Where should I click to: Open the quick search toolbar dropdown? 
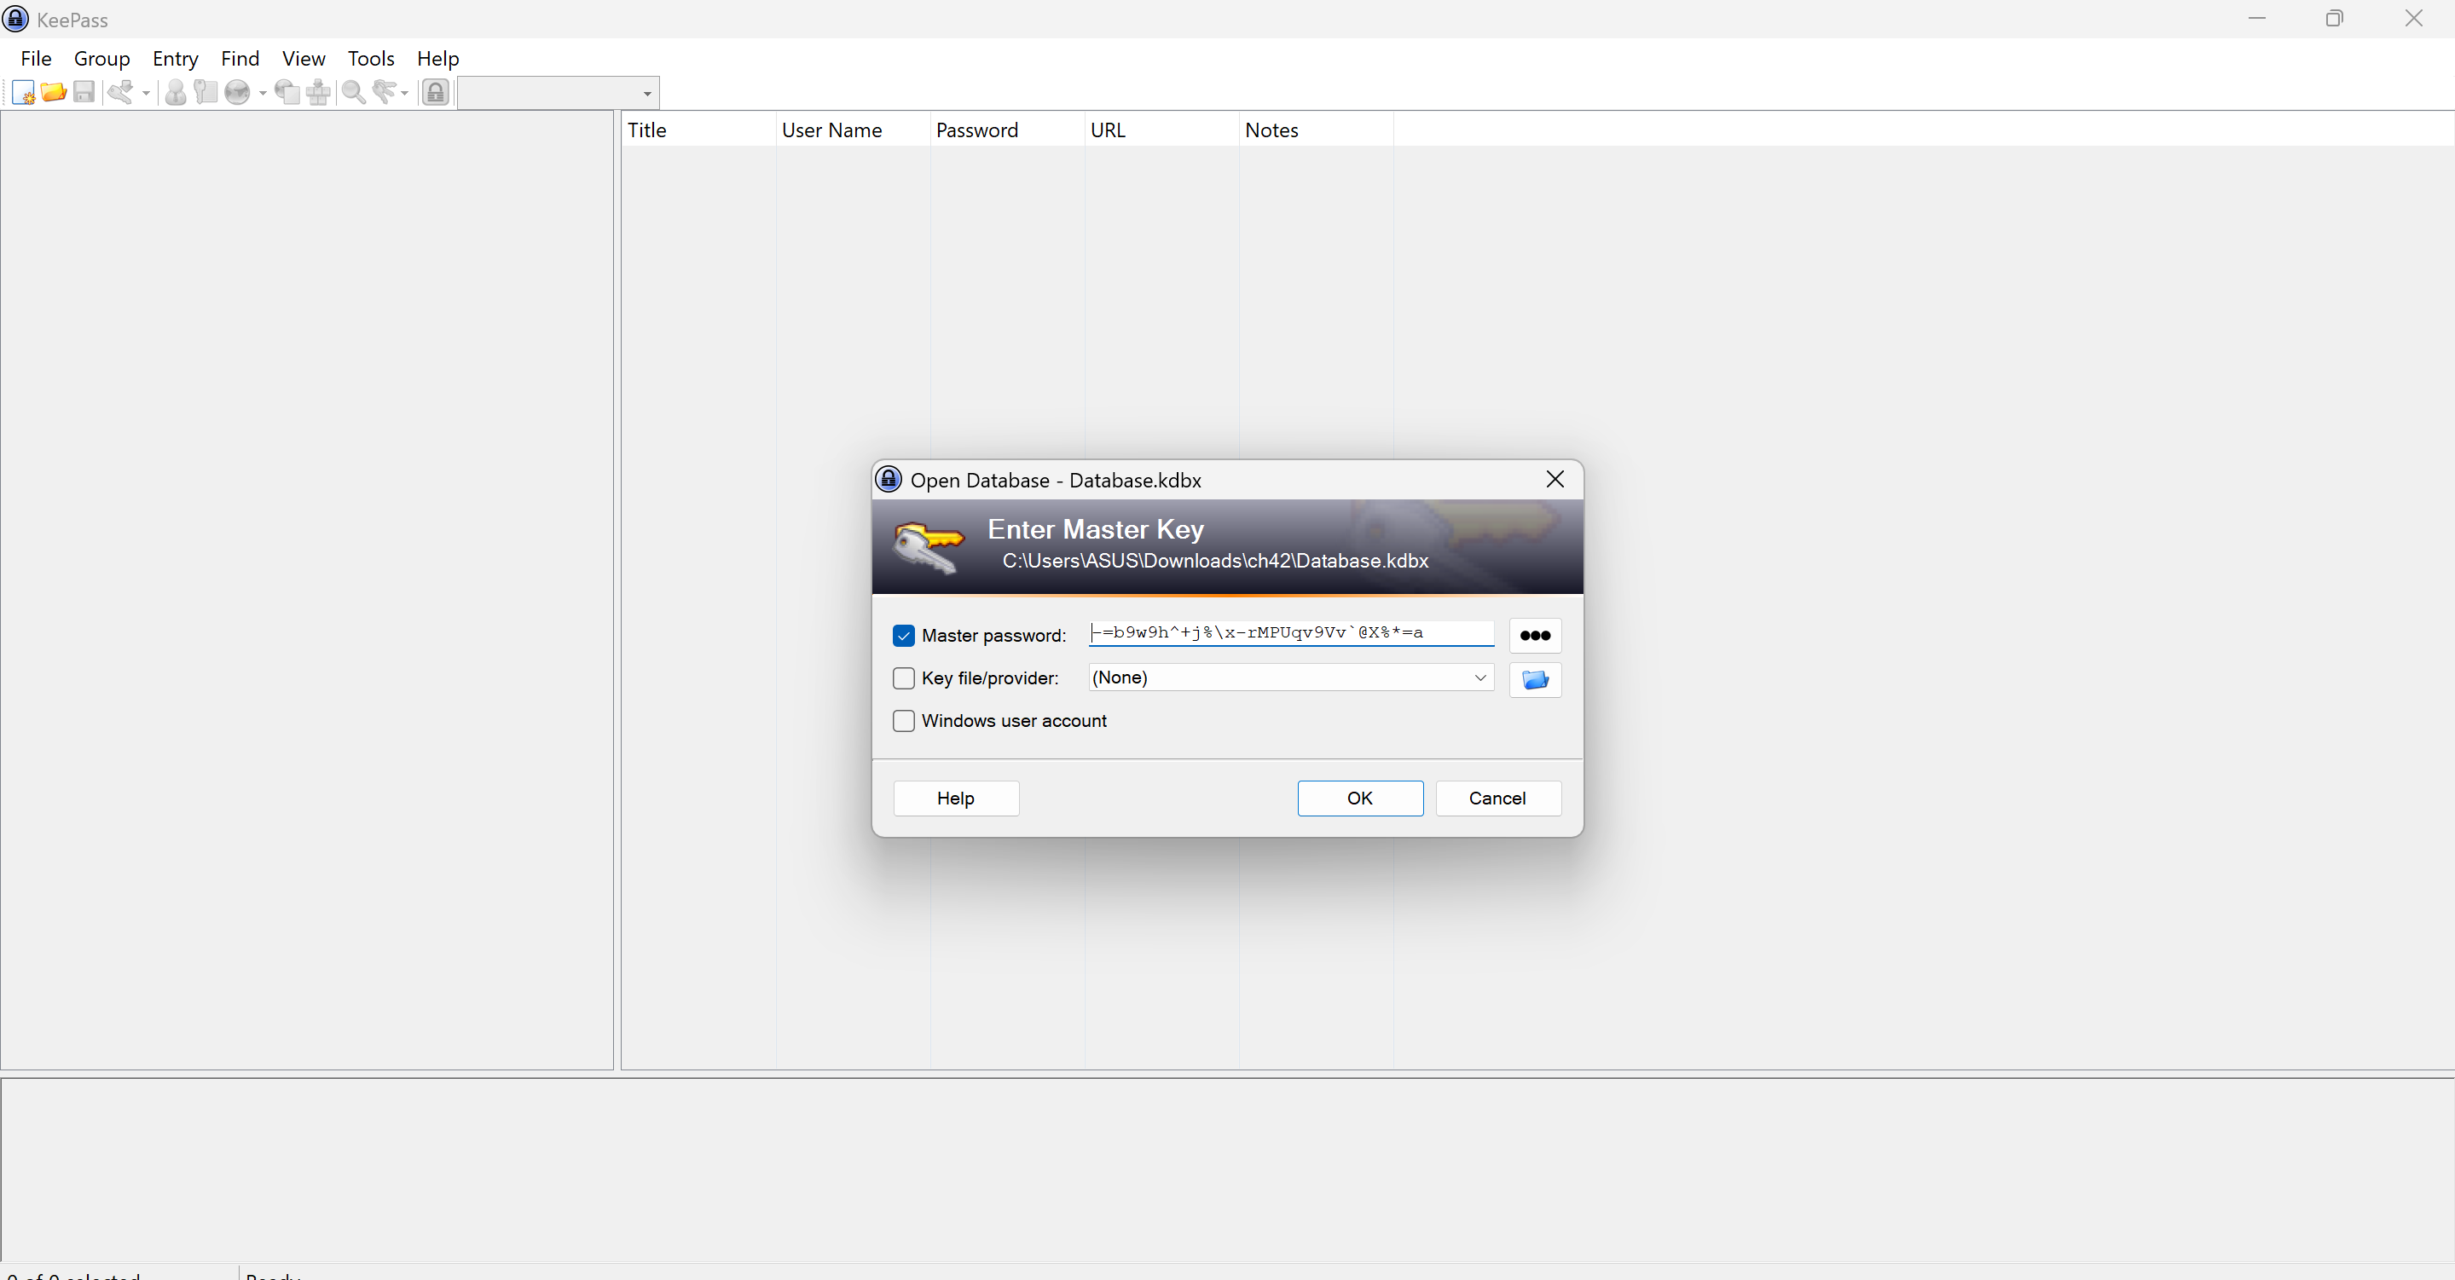pos(647,94)
